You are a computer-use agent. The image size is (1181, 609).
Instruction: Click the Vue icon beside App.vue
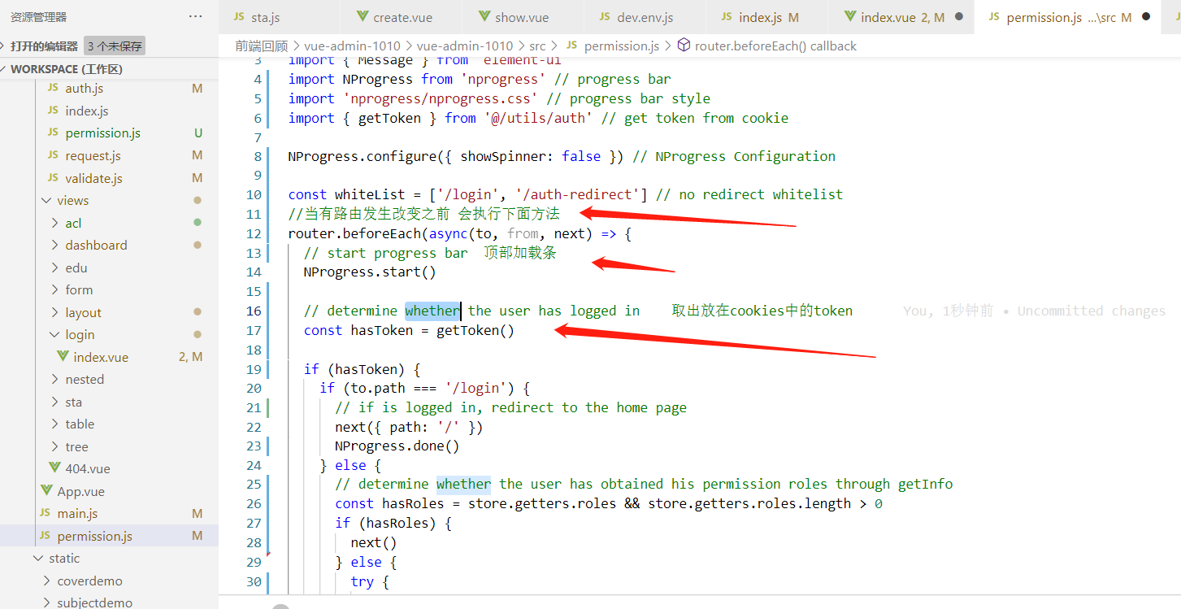click(46, 491)
